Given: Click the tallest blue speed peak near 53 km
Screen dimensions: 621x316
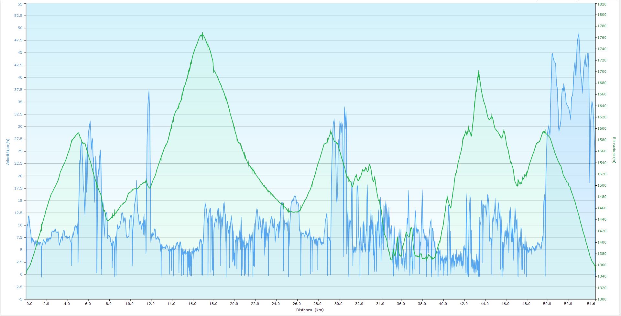Looking at the screenshot, I should (579, 33).
